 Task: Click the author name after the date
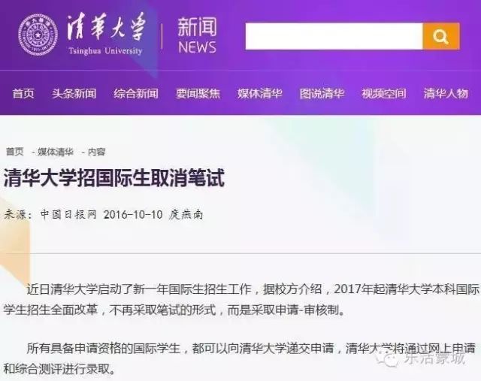[x=186, y=214]
